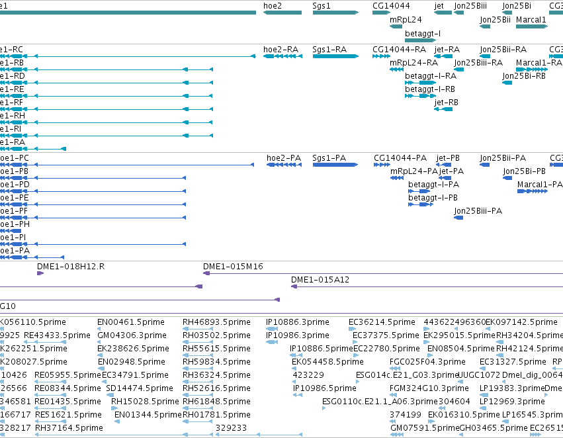The height and width of the screenshot is (438, 563).
Task: Select the hoe2-PA protein label
Action: click(x=284, y=158)
